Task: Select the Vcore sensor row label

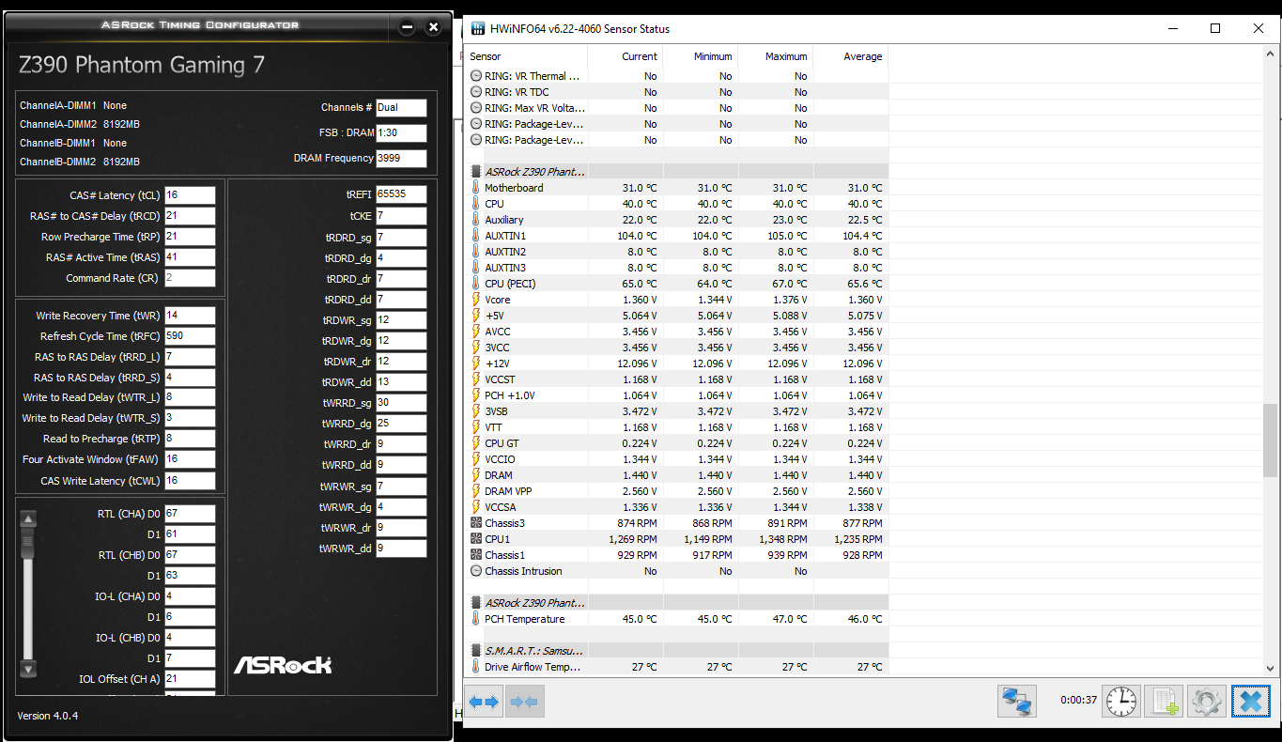Action: click(x=498, y=300)
